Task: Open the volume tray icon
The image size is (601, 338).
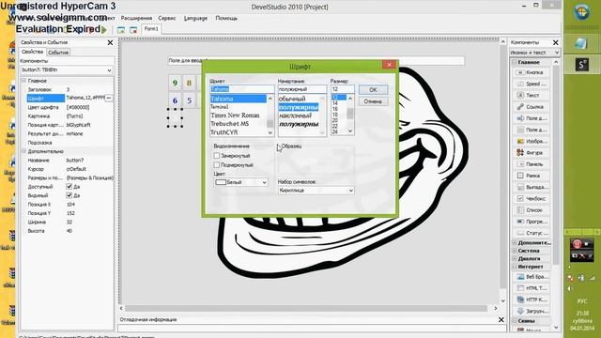Action: (x=570, y=288)
